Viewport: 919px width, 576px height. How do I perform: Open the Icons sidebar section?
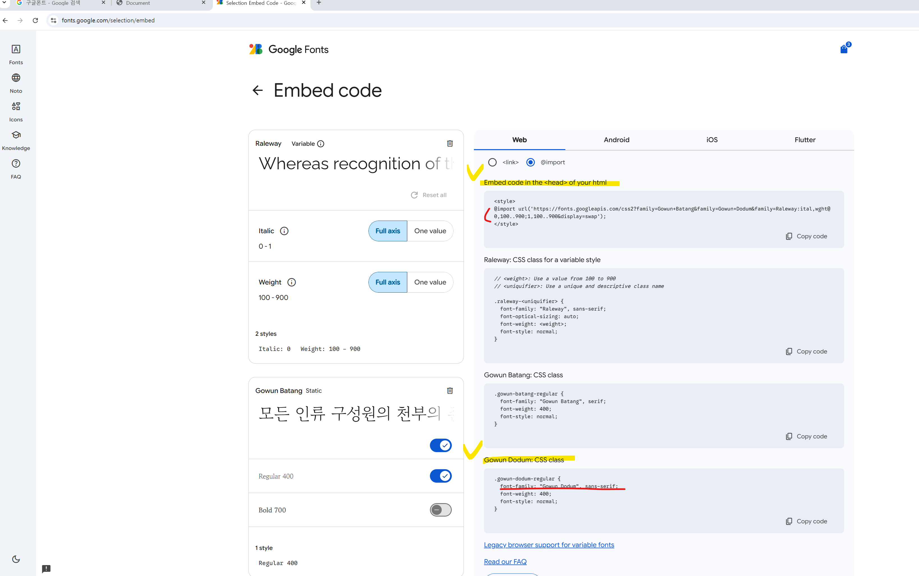click(x=16, y=112)
